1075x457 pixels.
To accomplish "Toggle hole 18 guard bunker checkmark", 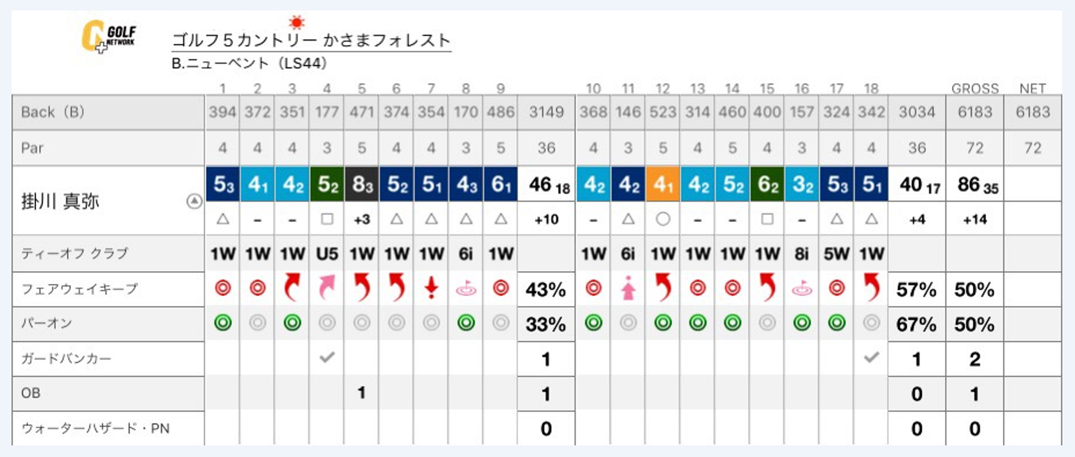I will point(871,357).
